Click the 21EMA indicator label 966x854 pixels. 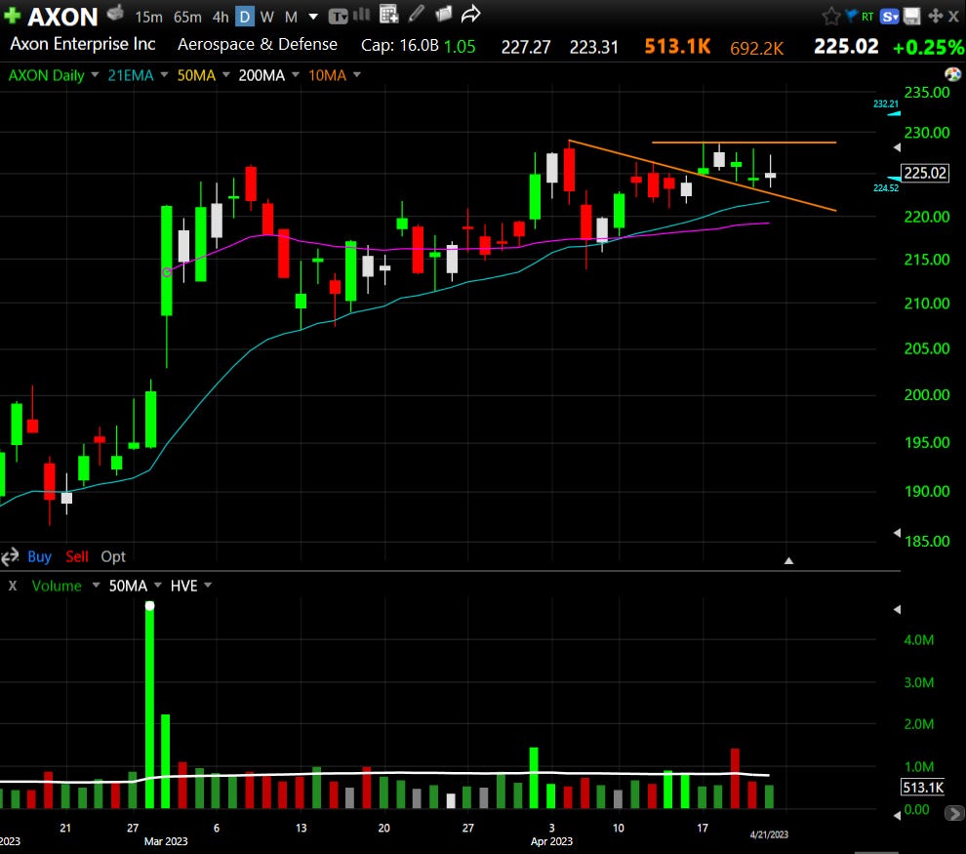tap(131, 75)
